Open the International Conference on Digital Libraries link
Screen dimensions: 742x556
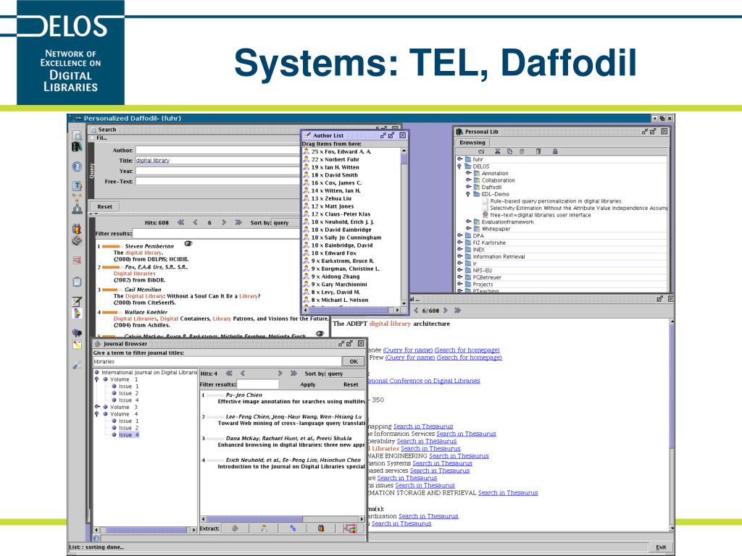tap(423, 381)
